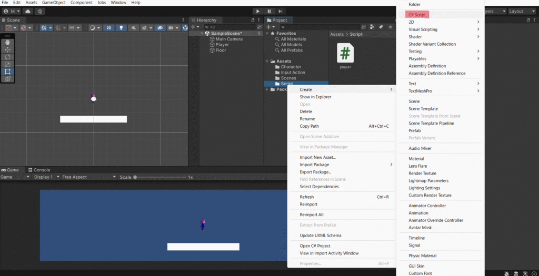The height and width of the screenshot is (276, 539).
Task: Collapse the Assets folder tree
Action: click(267, 62)
